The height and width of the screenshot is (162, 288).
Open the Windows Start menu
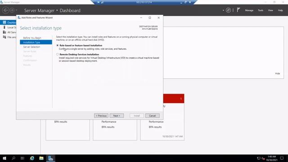click(x=4, y=158)
